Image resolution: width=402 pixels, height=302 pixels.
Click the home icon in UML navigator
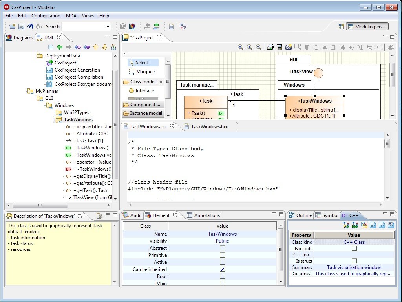[x=113, y=47]
